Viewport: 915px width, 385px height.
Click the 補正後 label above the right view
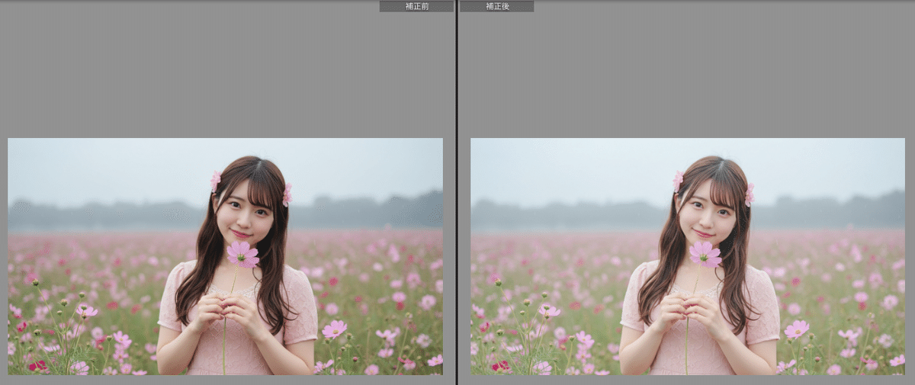pos(497,6)
